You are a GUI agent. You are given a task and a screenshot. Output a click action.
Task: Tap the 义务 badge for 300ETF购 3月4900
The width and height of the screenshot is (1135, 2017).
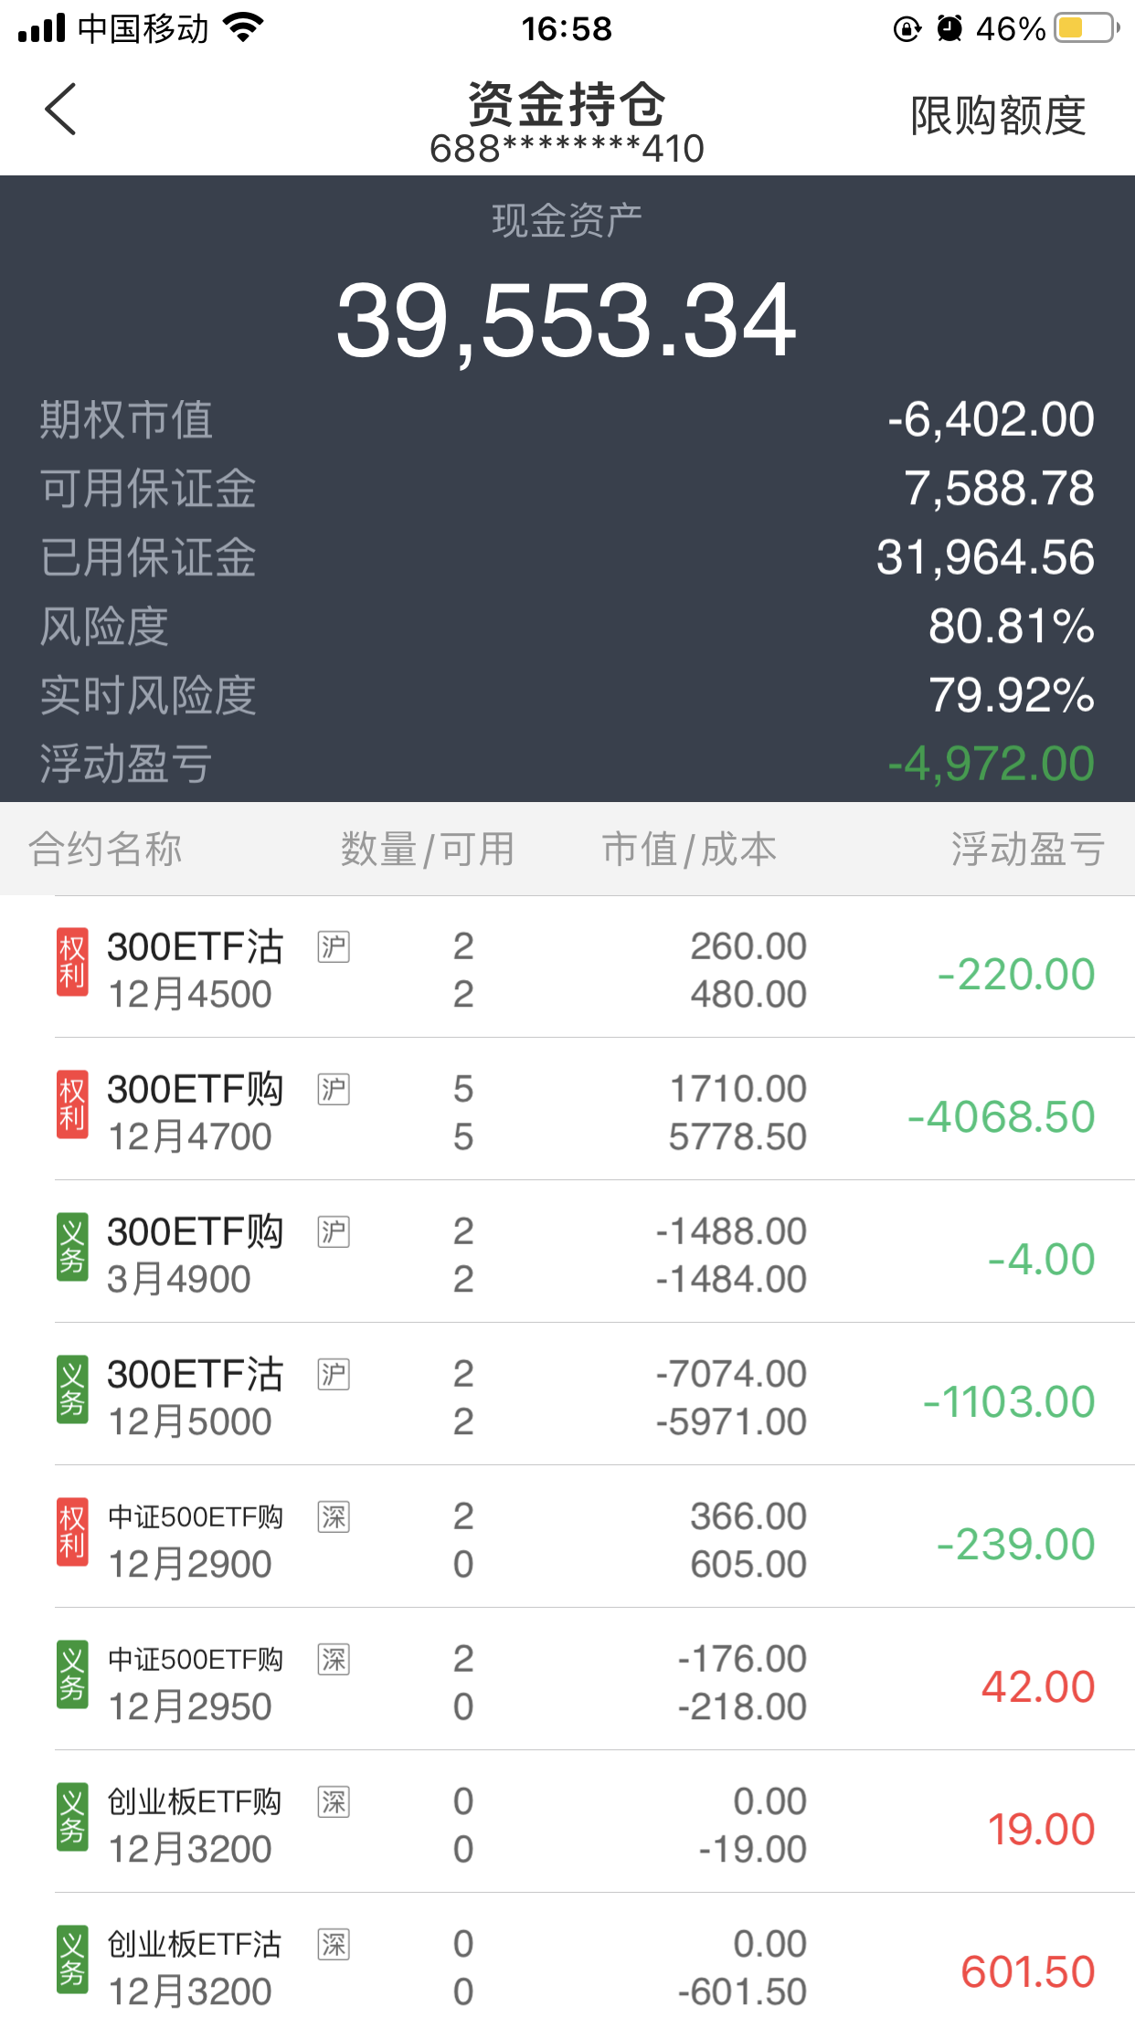pyautogui.click(x=72, y=1248)
